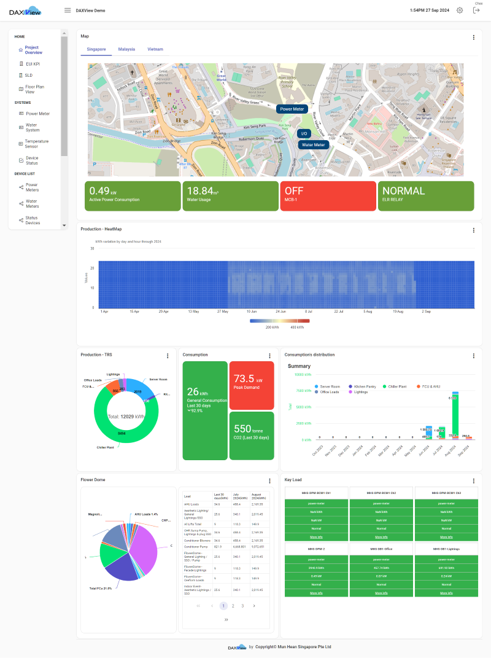
Task: Open Floor Plan View from sidebar
Action: [x=34, y=90]
